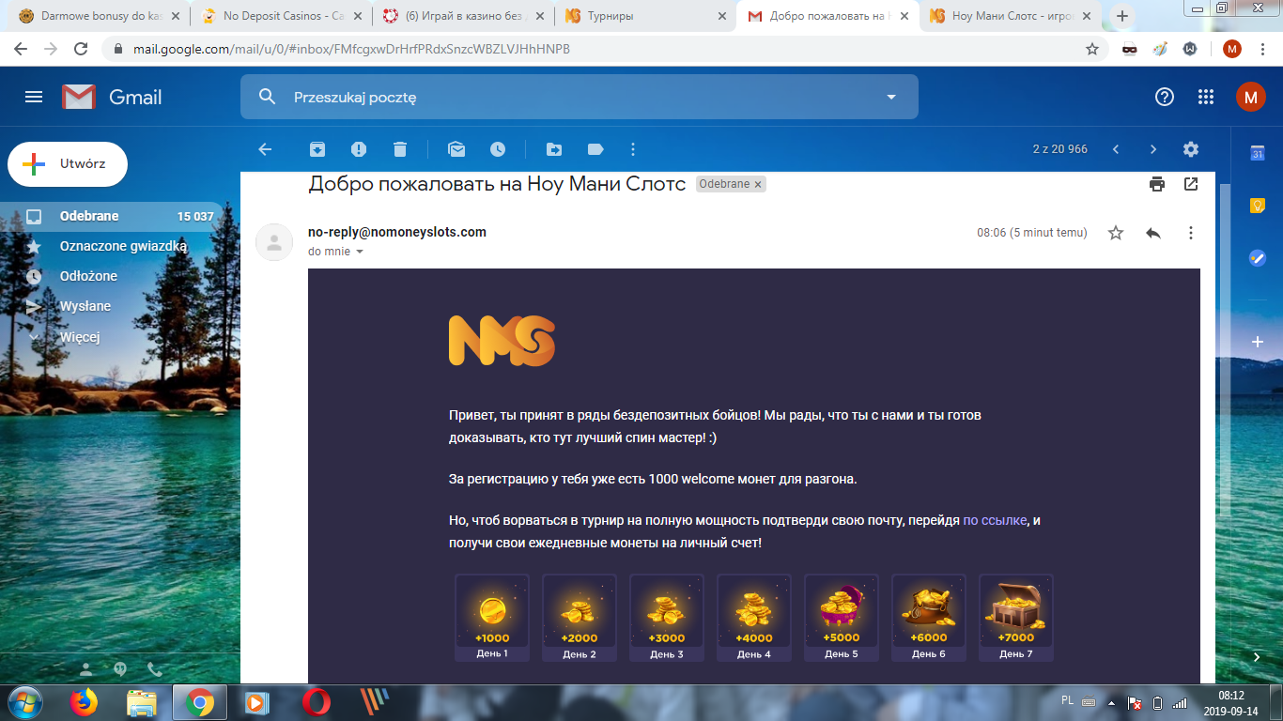Click the Gmail logo
The width and height of the screenshot is (1283, 721).
112,97
